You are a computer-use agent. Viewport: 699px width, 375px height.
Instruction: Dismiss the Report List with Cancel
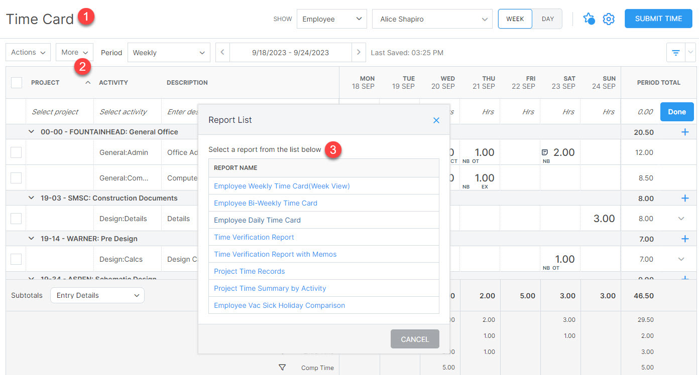pos(415,339)
